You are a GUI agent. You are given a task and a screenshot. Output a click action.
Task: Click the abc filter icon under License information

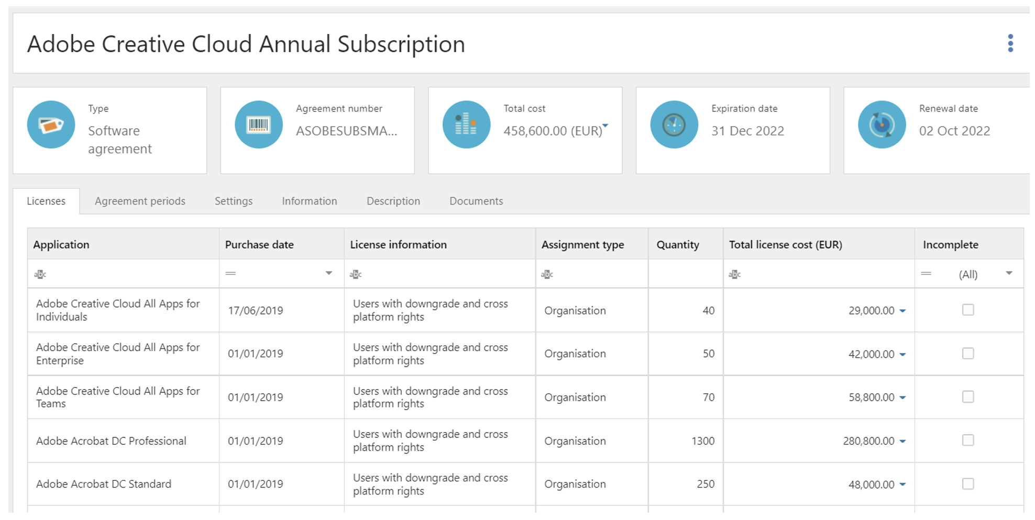356,274
